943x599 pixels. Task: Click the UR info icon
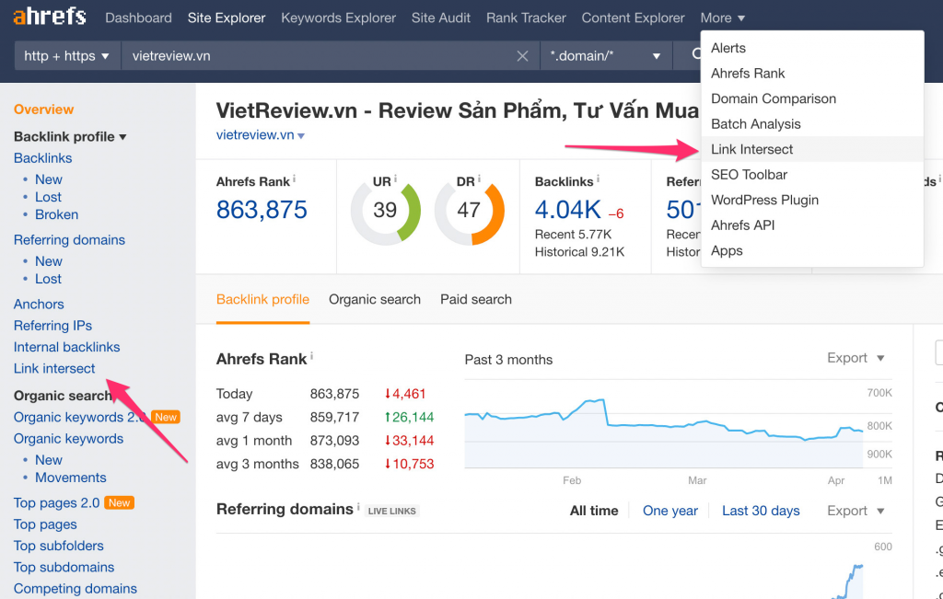tap(395, 179)
